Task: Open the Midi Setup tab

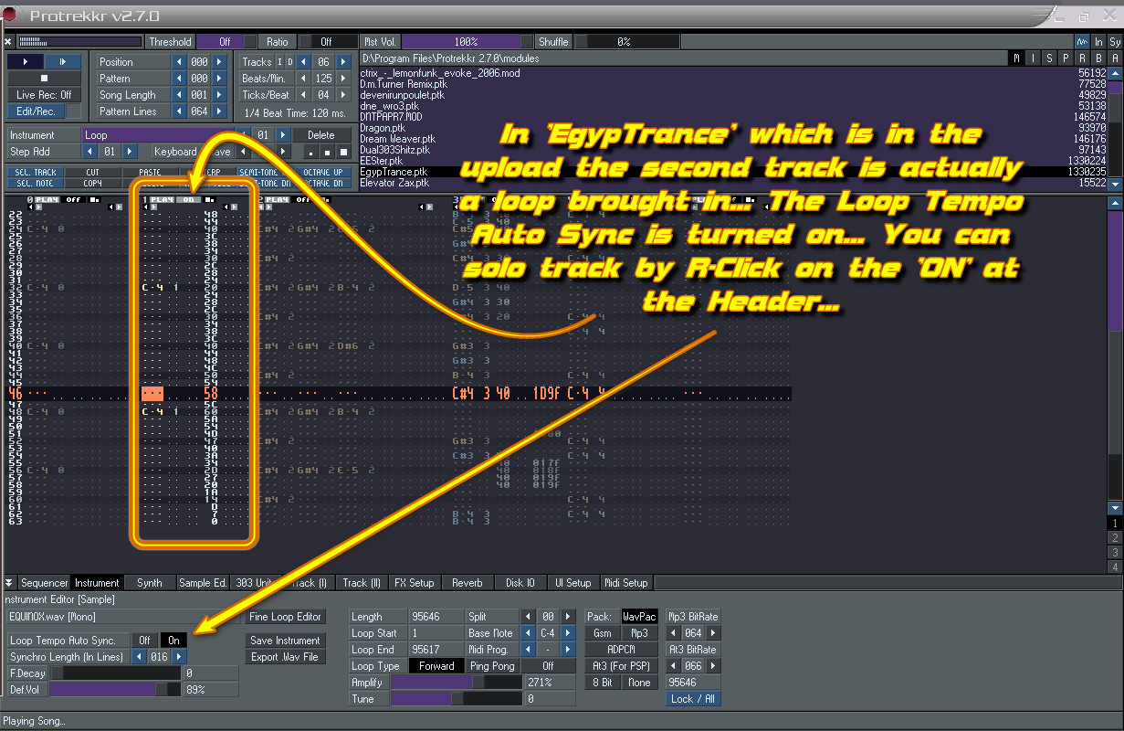Action: pos(626,582)
